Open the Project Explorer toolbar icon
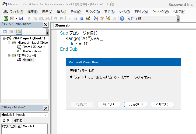 [x=96, y=18]
